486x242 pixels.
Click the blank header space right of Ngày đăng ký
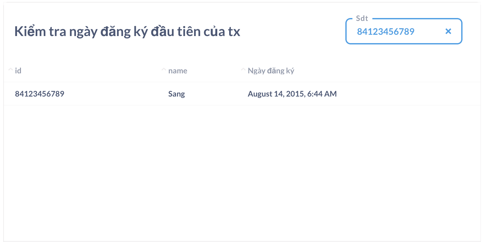pyautogui.click(x=386, y=71)
